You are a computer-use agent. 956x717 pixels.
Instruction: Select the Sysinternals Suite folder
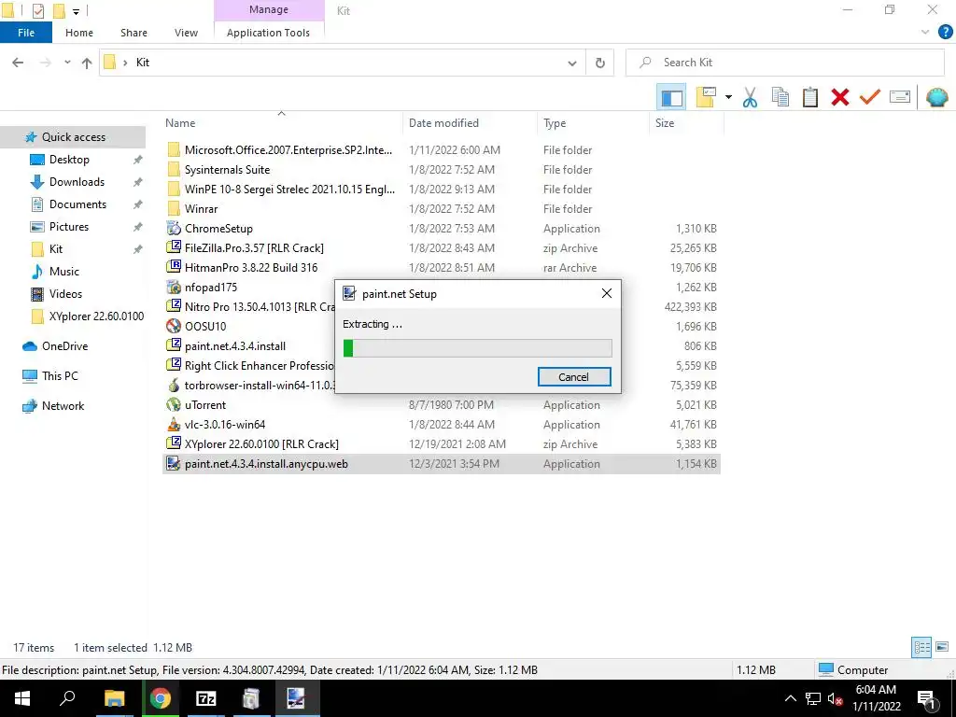tap(442, 170)
